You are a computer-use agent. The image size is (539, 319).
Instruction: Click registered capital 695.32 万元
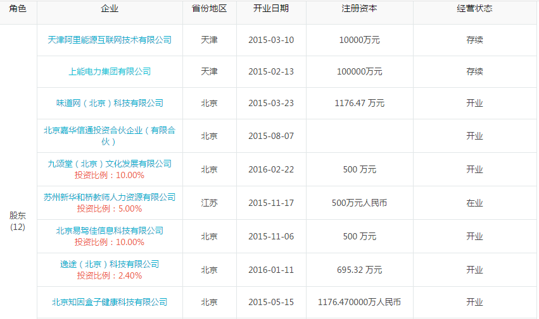(360, 270)
